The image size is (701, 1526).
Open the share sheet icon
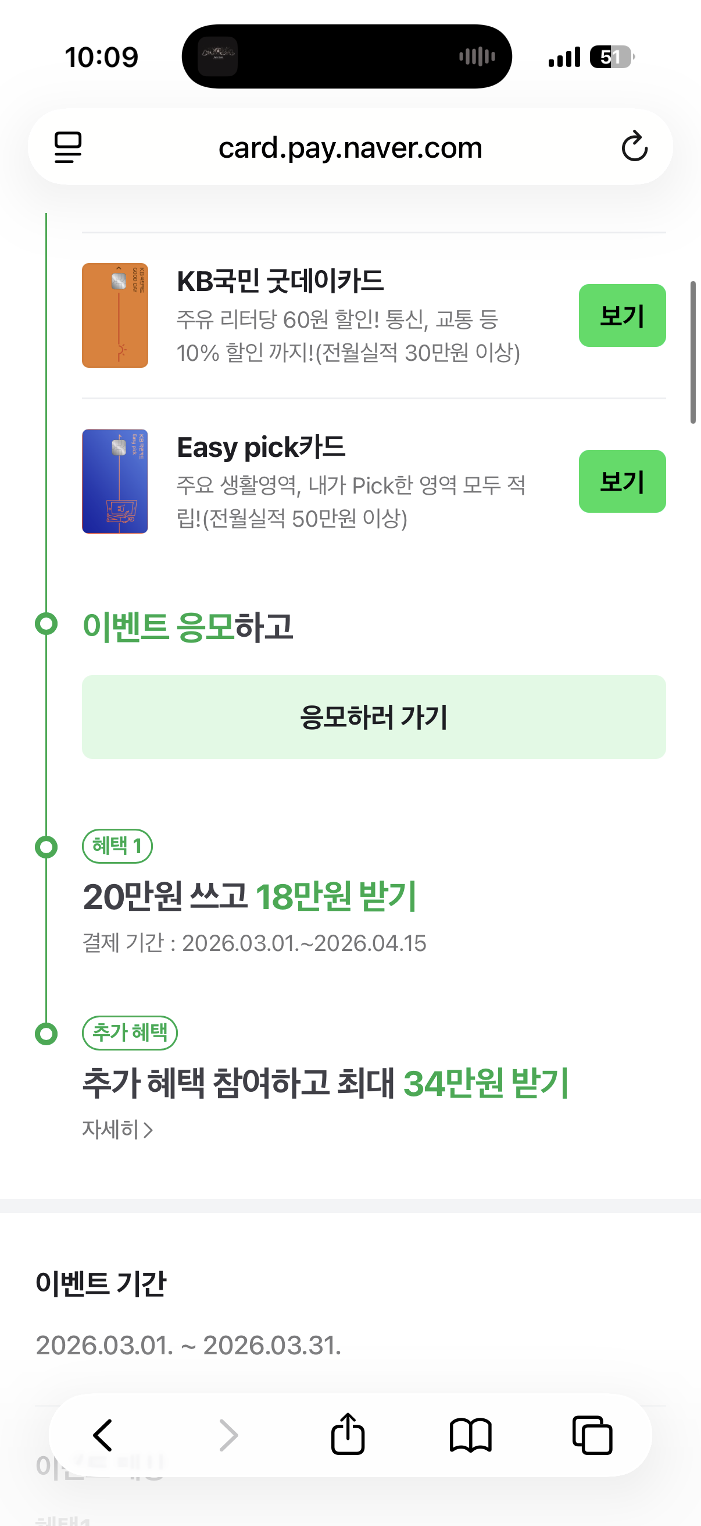(348, 1433)
